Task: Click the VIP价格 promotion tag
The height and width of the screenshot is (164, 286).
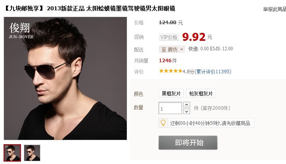Action: (x=169, y=37)
